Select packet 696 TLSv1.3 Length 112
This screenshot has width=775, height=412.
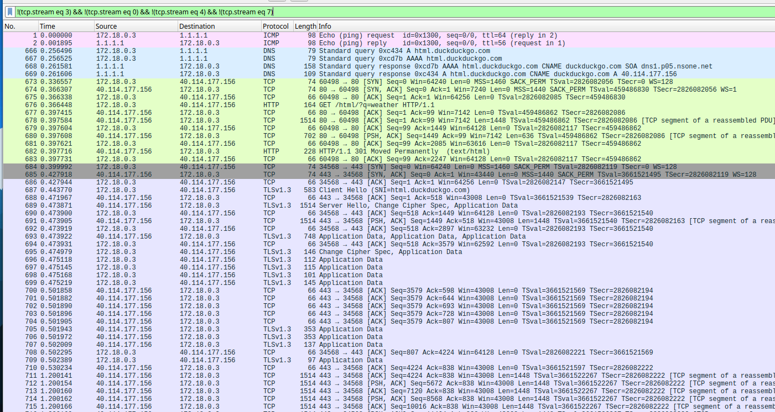[389, 260]
